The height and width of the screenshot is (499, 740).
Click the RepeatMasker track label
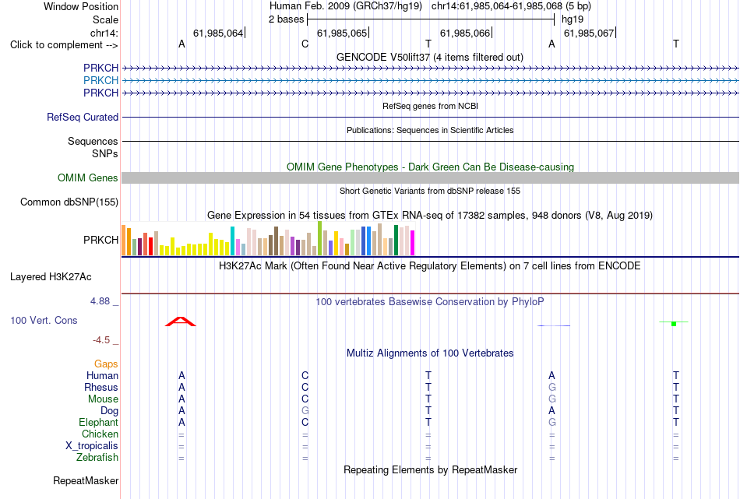click(x=86, y=480)
